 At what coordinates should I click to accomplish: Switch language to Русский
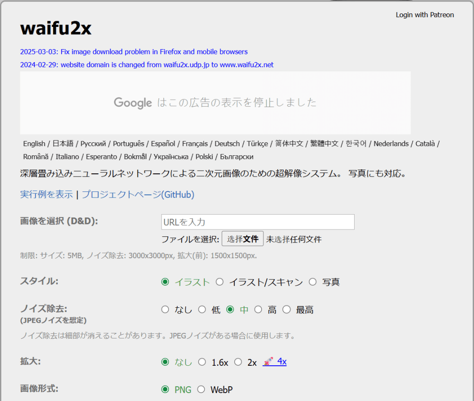pyautogui.click(x=93, y=144)
